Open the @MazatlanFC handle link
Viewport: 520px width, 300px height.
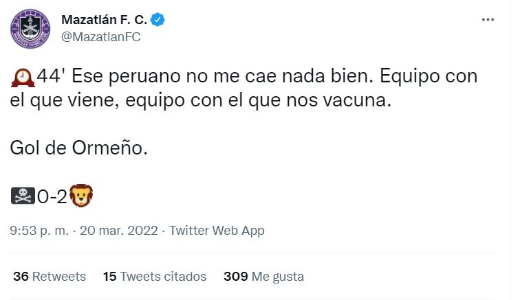[x=101, y=37]
